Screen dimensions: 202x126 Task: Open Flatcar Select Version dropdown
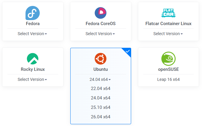coord(168,34)
